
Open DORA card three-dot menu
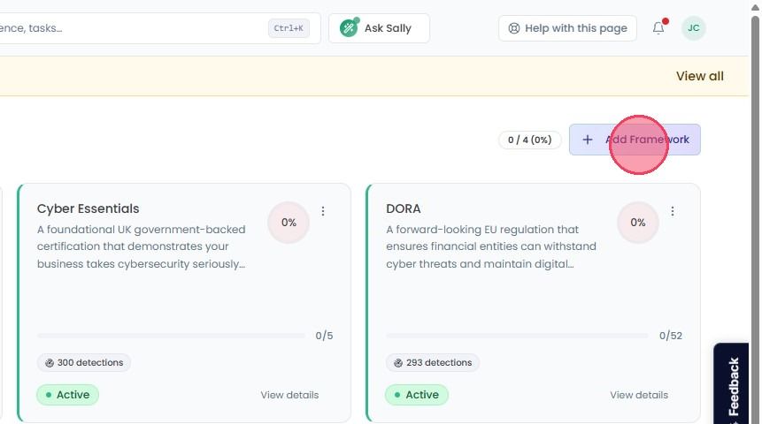click(x=672, y=211)
